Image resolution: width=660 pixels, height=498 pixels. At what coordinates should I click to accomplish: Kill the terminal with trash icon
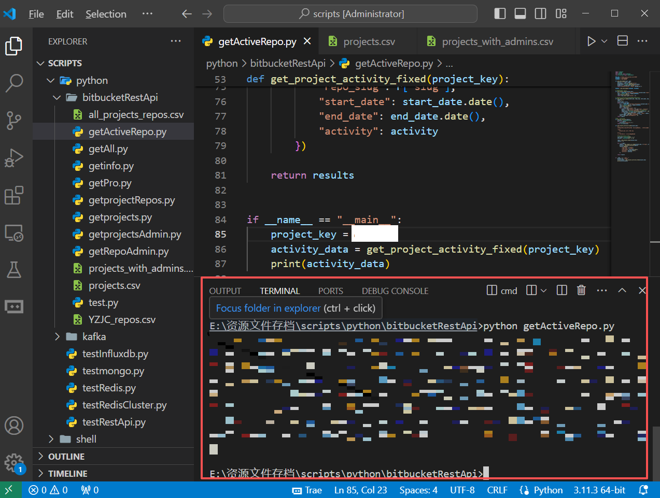pos(582,290)
